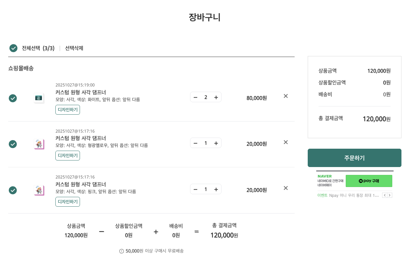Uncheck the white dampener item checkbox
The height and width of the screenshot is (263, 408).
[x=13, y=98]
